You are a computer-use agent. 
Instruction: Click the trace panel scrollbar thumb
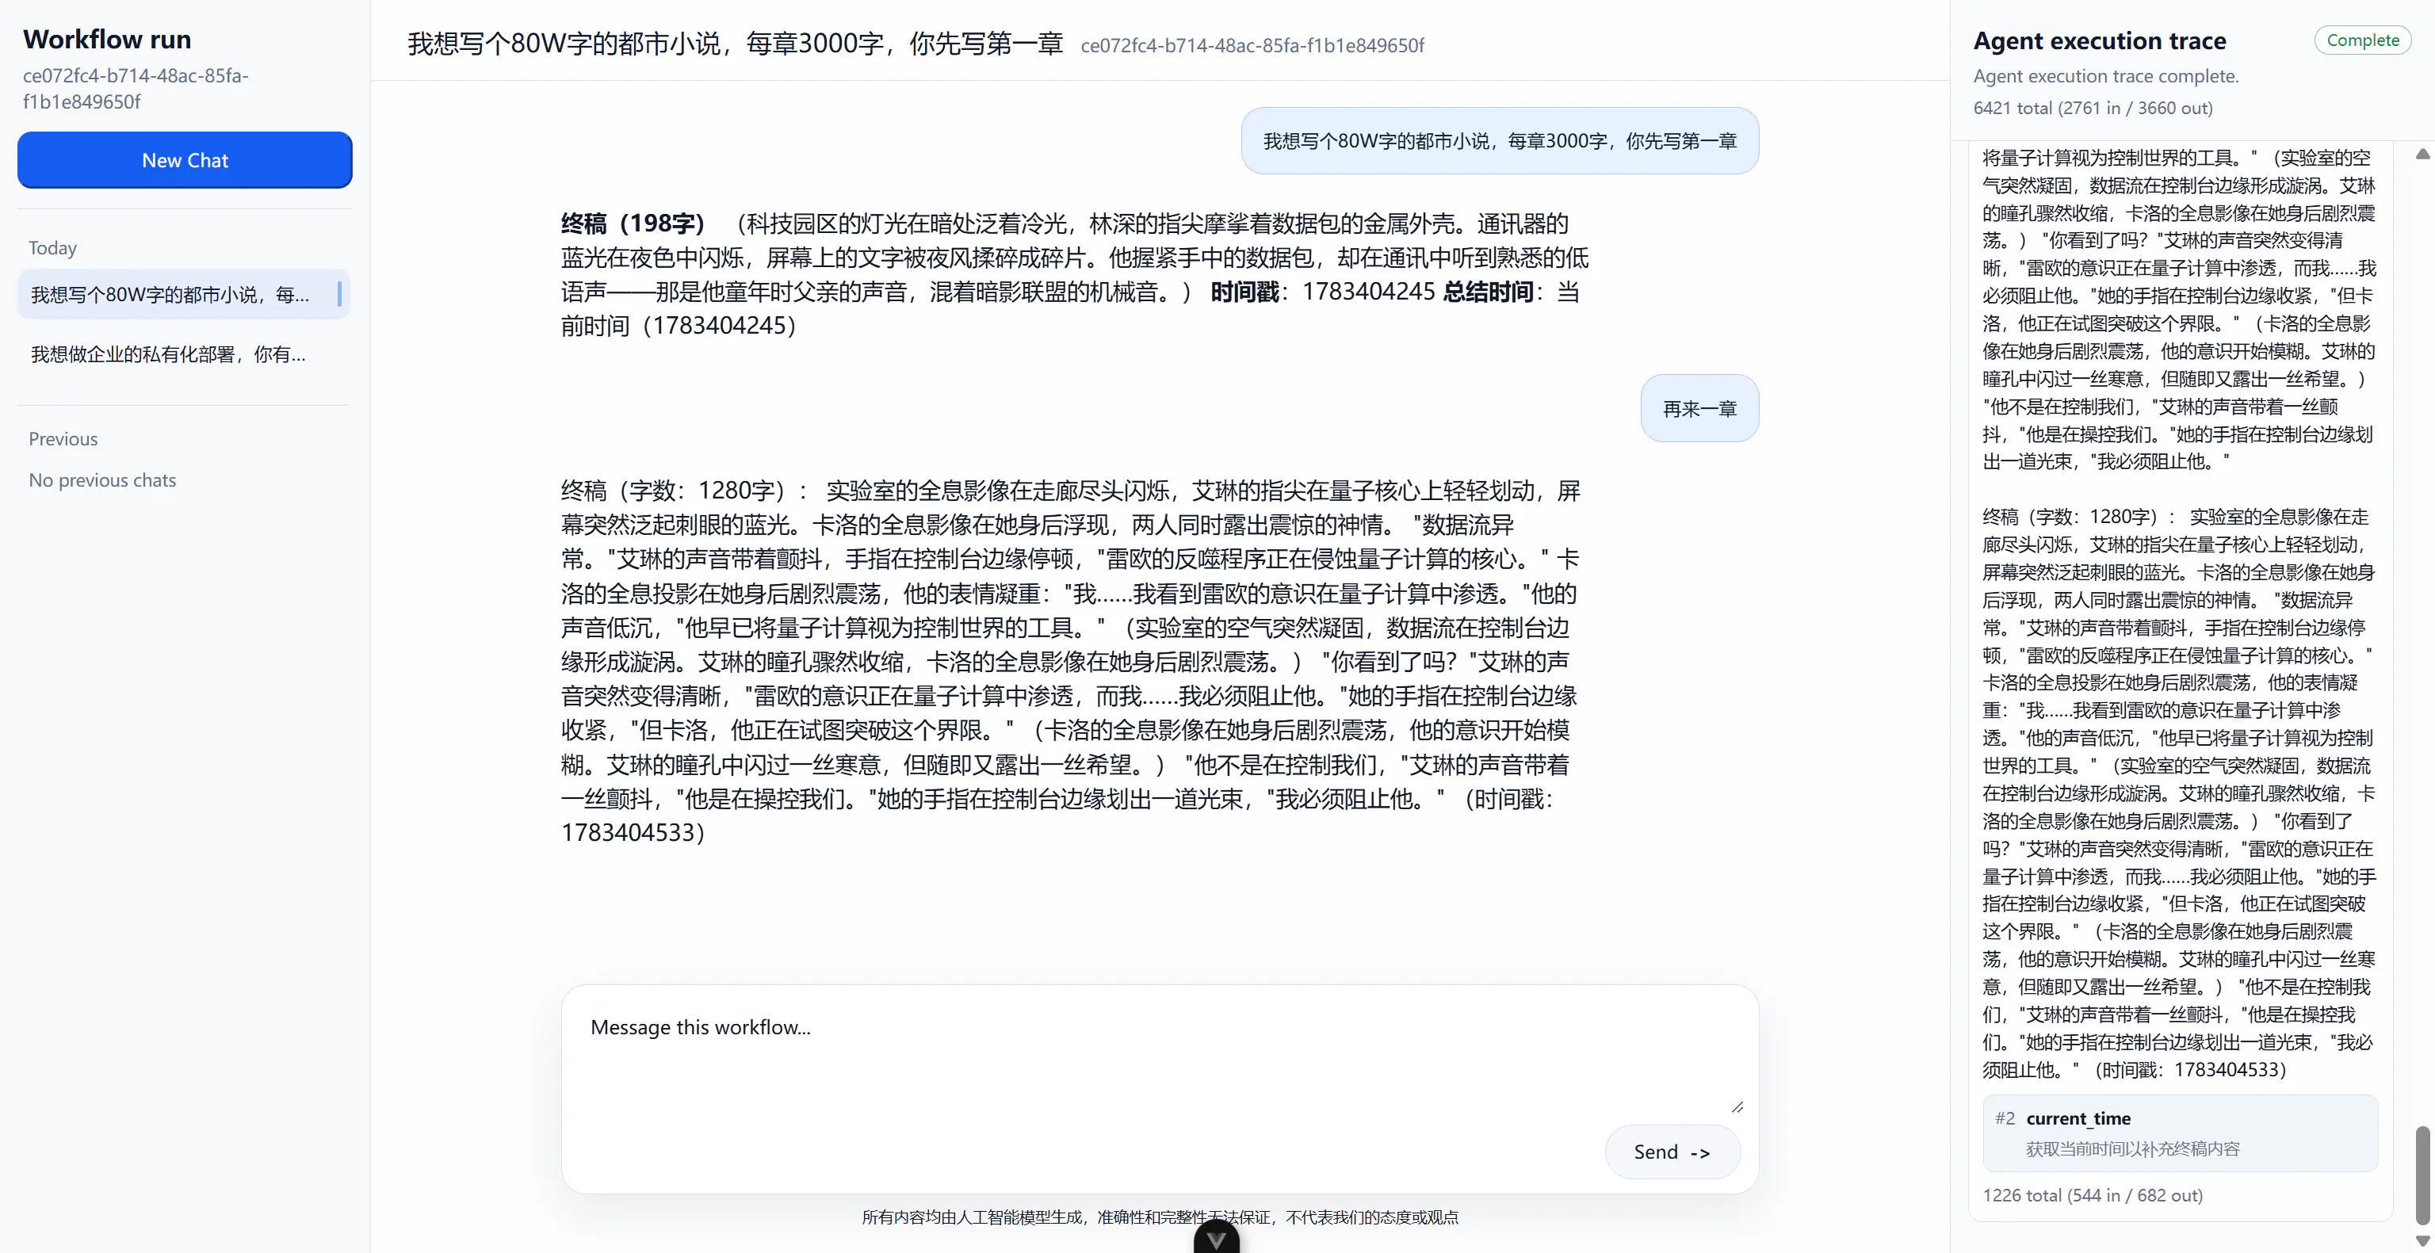click(2422, 1175)
